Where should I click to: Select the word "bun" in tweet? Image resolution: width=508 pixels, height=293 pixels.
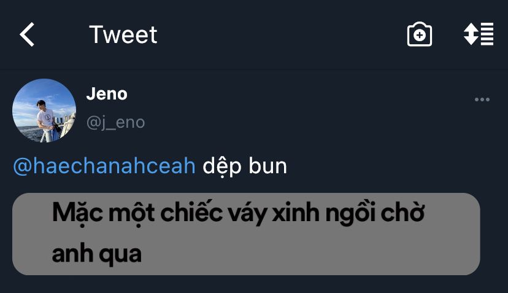[x=267, y=166]
